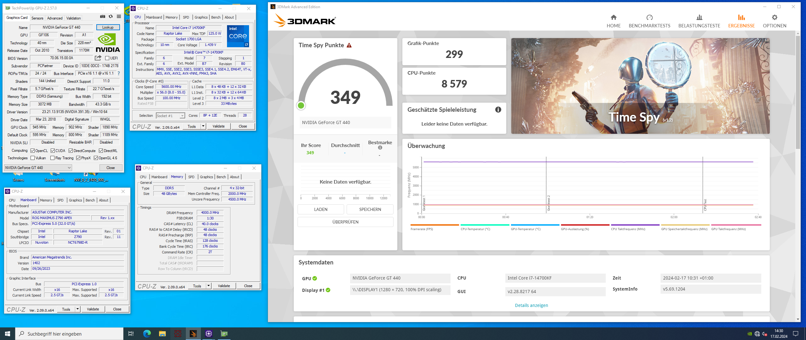
Task: Show info for Geschätzte Spieleleistung
Action: pos(498,110)
